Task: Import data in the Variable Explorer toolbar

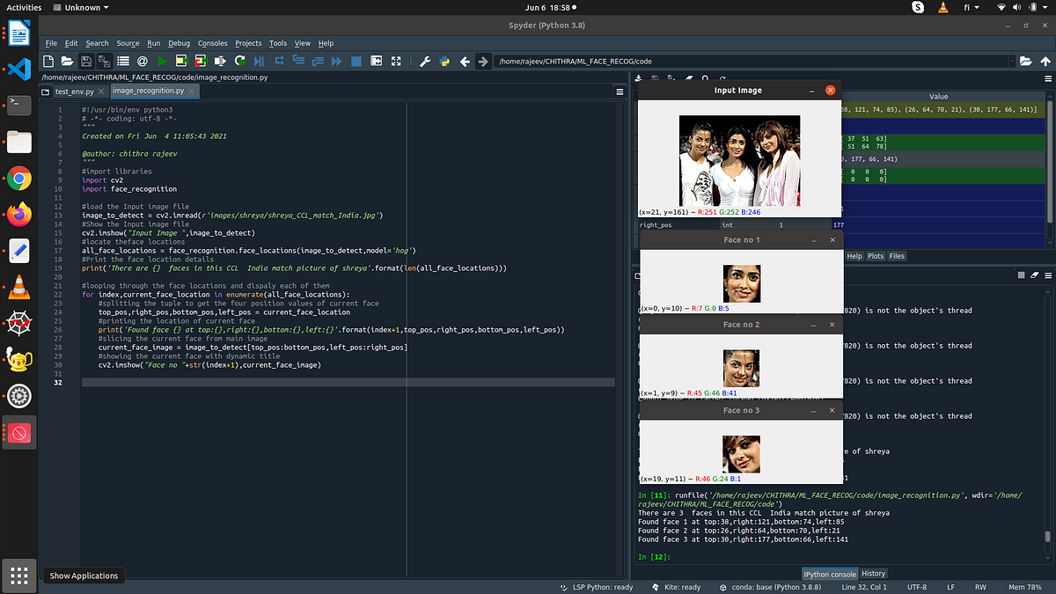Action: pos(640,77)
